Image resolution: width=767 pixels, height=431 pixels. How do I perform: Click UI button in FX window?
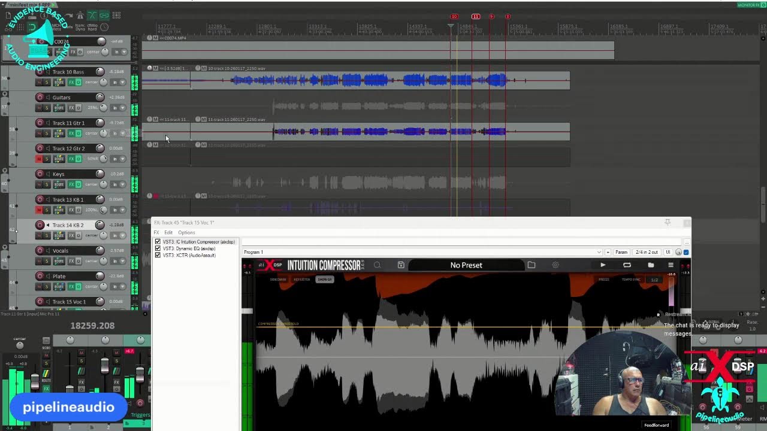click(x=668, y=252)
